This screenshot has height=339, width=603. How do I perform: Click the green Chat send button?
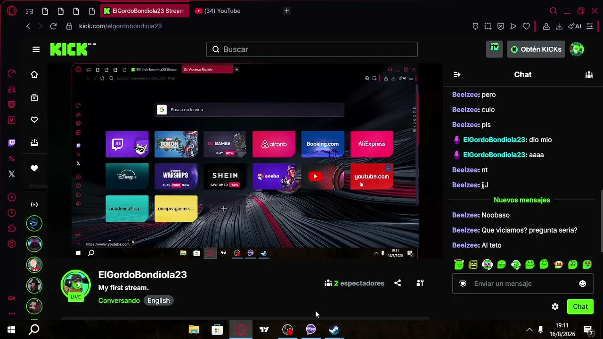pyautogui.click(x=580, y=307)
